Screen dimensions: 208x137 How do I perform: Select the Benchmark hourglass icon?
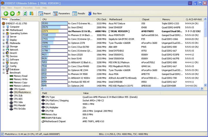point(8,73)
